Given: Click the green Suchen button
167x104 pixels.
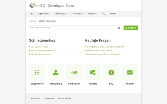Looking at the screenshot, I should pyautogui.click(x=131, y=28).
